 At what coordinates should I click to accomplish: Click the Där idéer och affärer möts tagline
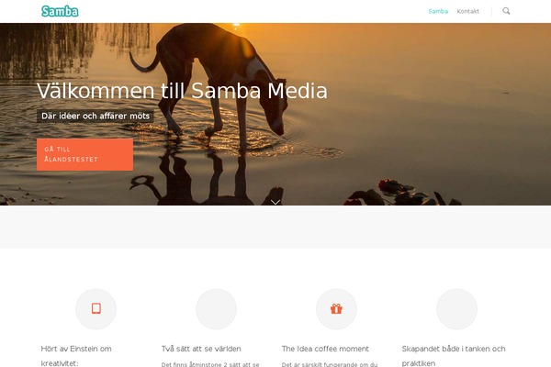(96, 116)
